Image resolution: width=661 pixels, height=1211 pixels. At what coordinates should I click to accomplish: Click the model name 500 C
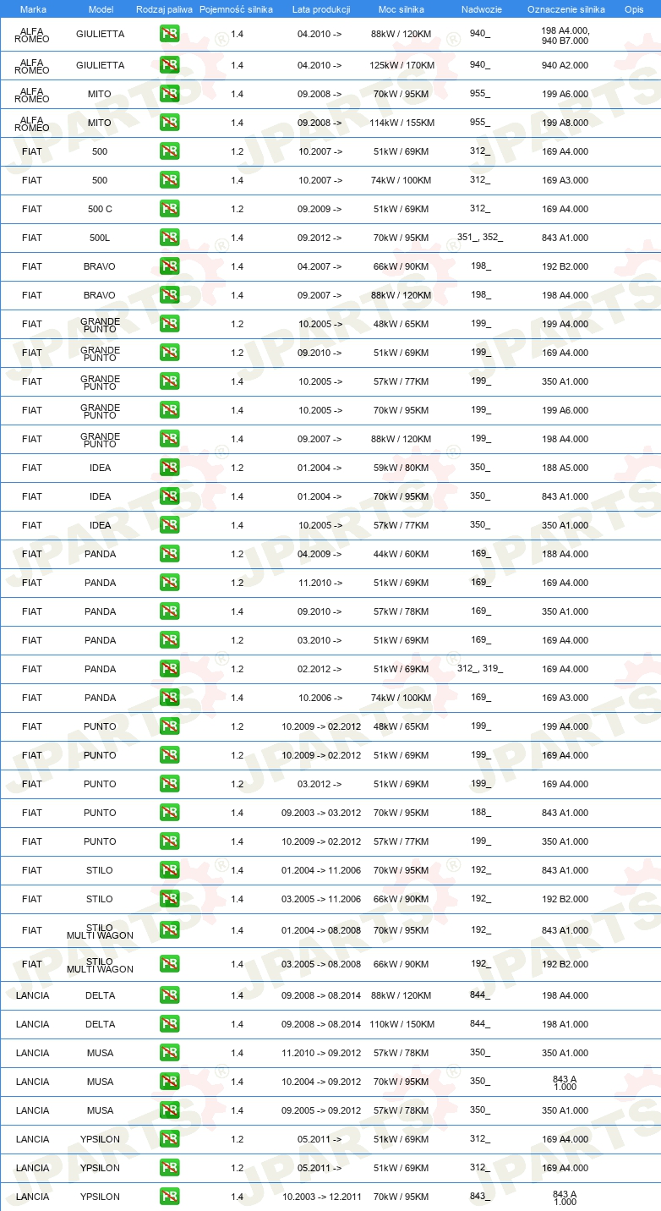[100, 209]
